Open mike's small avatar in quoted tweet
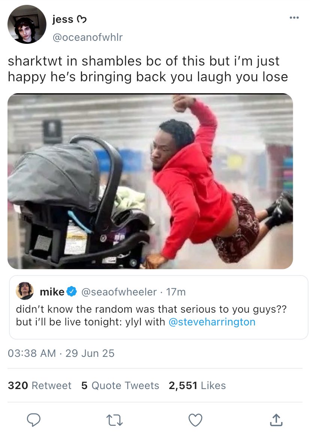The width and height of the screenshot is (310, 437). 25,291
